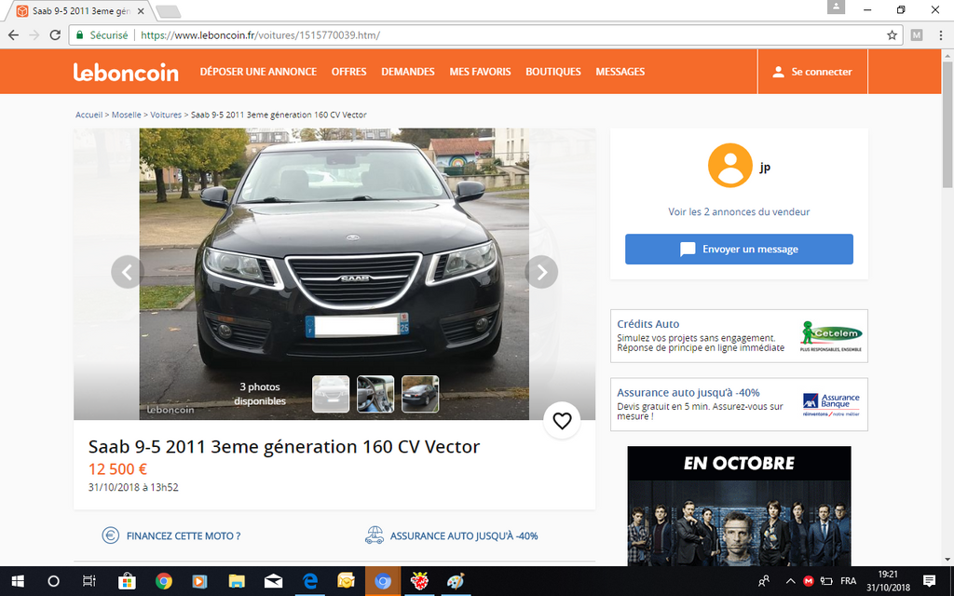Open AXA Assurance auto ad

(x=739, y=404)
